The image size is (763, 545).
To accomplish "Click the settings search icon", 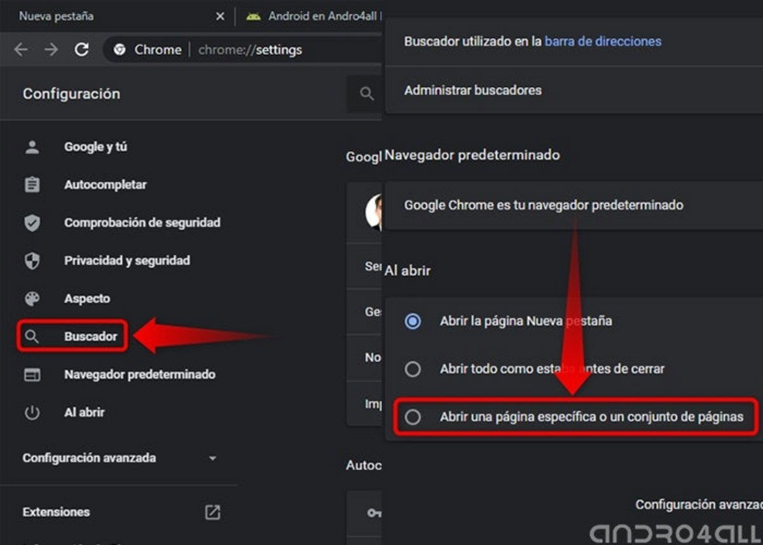I will point(366,93).
